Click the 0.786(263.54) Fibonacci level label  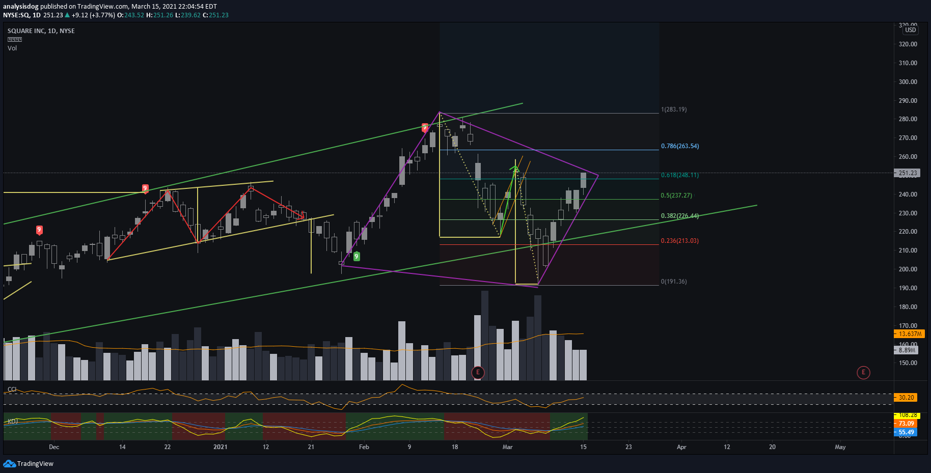[x=680, y=146]
